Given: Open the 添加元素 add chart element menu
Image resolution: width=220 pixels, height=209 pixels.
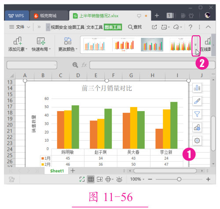Looking at the screenshot, I should pyautogui.click(x=18, y=44).
